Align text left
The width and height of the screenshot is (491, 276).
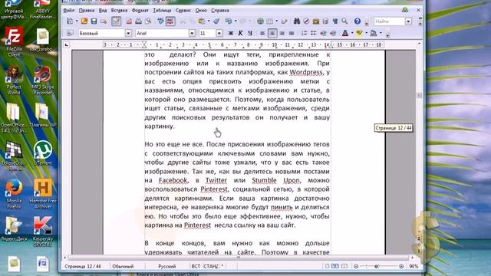click(262, 33)
